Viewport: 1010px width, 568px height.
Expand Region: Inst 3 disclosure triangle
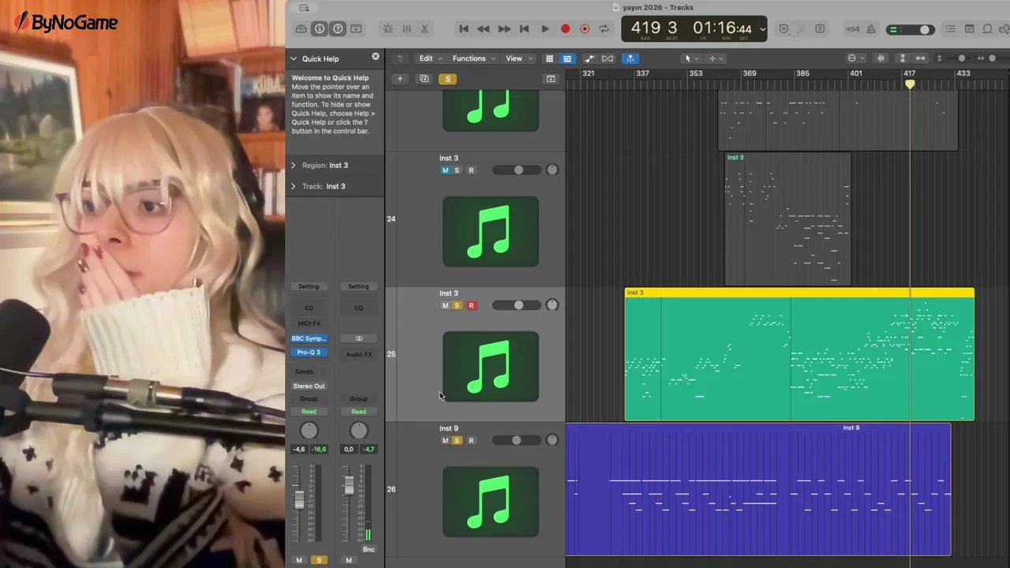[294, 165]
